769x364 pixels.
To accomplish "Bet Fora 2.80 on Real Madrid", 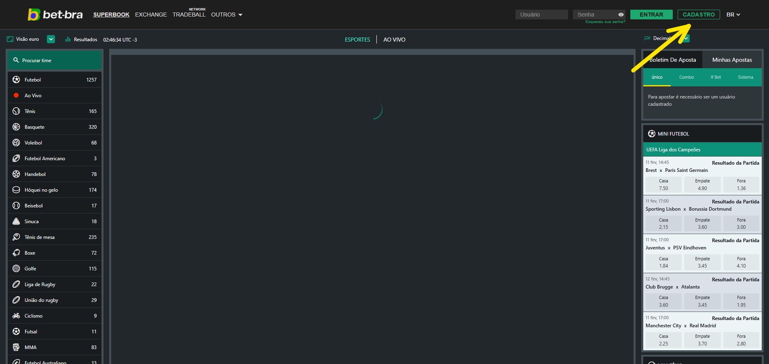I will point(741,340).
